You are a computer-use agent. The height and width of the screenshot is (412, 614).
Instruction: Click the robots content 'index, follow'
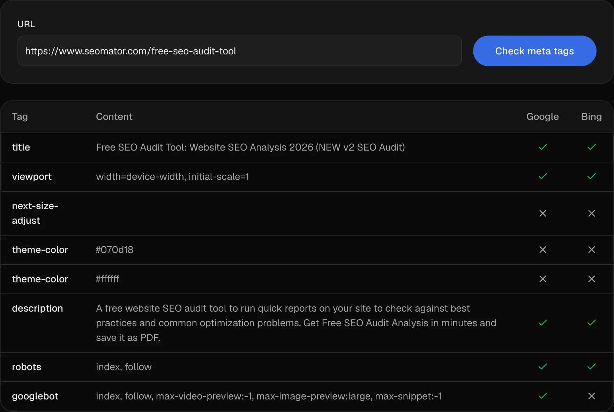pos(124,367)
